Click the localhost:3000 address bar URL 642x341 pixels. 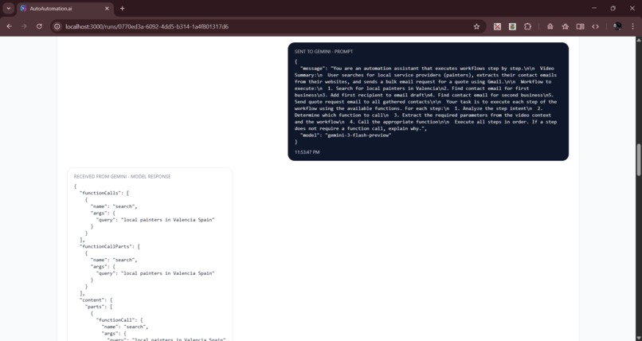click(147, 26)
